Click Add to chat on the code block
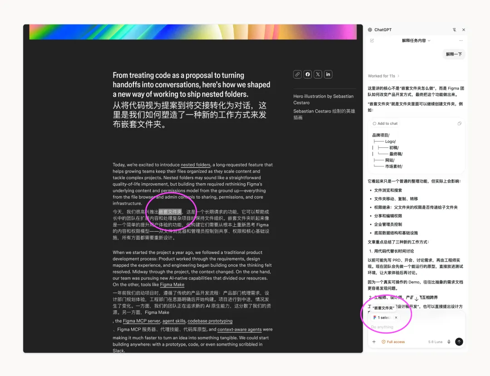Screen dimensions: 490x376 [x=385, y=123]
